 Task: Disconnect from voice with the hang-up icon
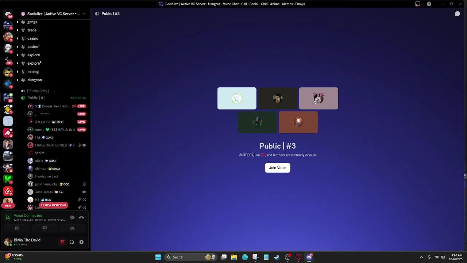(81, 218)
